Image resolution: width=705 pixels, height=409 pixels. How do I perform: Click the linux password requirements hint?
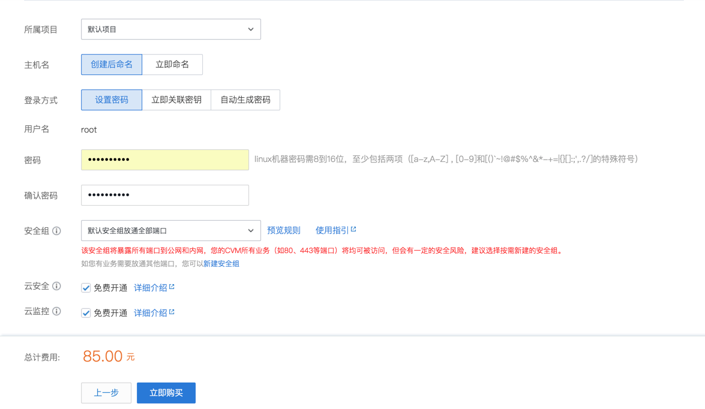(446, 159)
